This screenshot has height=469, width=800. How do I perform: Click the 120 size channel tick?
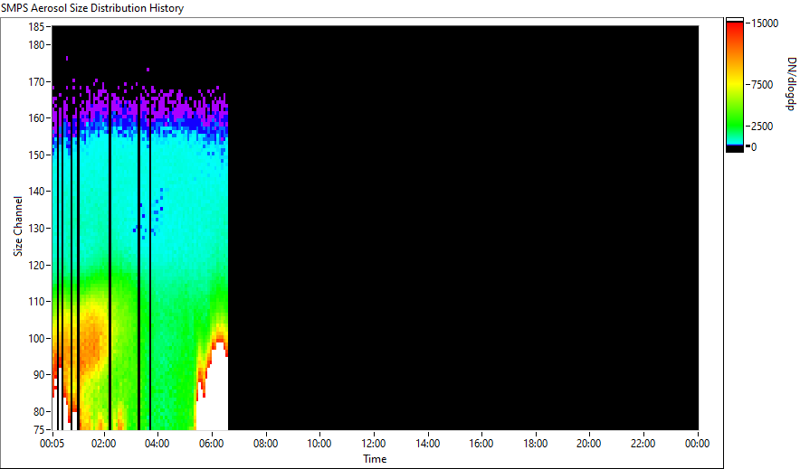(37, 265)
